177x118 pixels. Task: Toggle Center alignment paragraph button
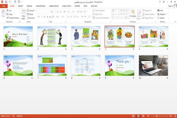(x=71, y=17)
